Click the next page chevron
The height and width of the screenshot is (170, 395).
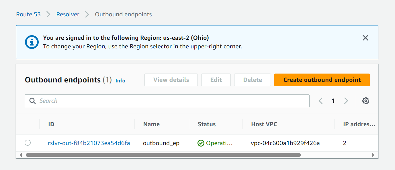pyautogui.click(x=346, y=101)
